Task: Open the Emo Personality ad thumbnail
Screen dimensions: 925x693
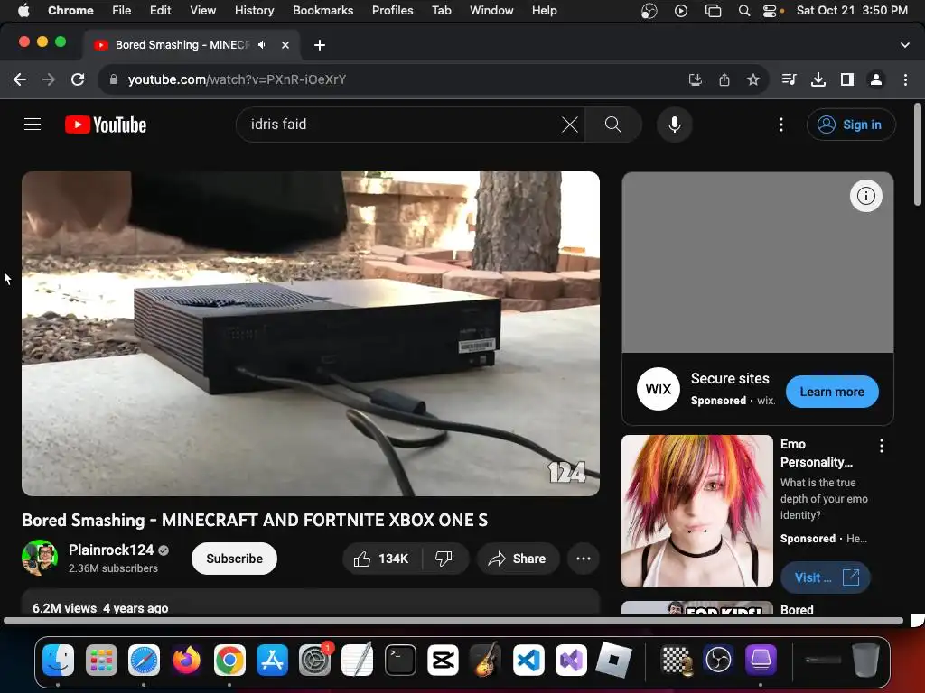Action: click(696, 511)
